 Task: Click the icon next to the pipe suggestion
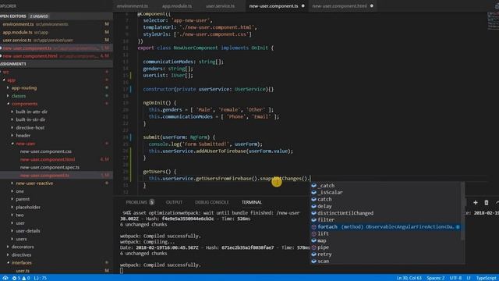pos(313,247)
